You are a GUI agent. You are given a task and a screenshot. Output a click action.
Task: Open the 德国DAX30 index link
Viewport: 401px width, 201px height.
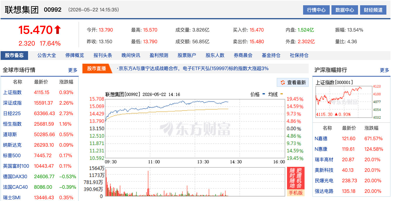(15, 176)
